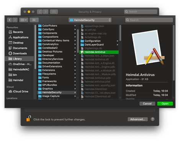Expand the Frameworks folder arrow
The width and height of the screenshot is (180, 141).
[75, 81]
